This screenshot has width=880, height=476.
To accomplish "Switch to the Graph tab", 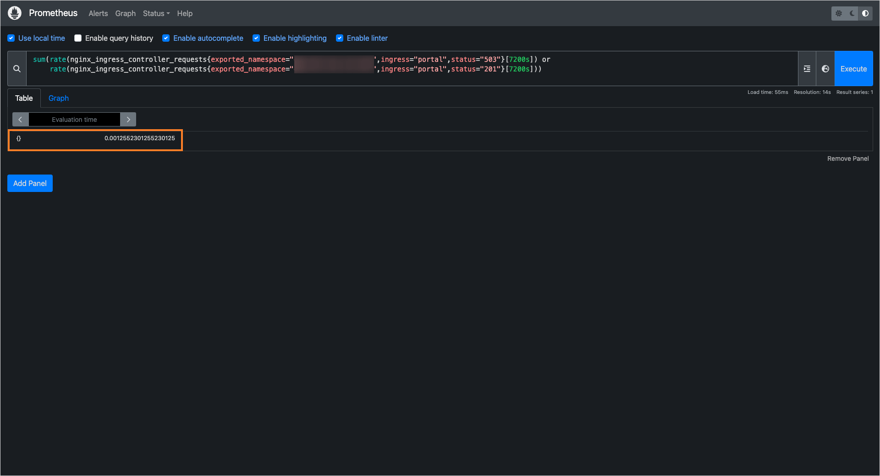I will 58,98.
